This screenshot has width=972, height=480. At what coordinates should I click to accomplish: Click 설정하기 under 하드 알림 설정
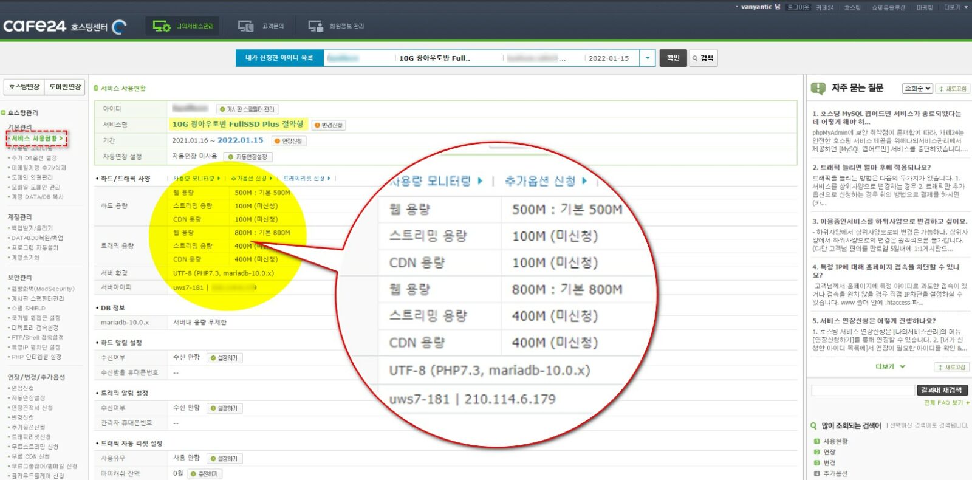[x=224, y=358]
